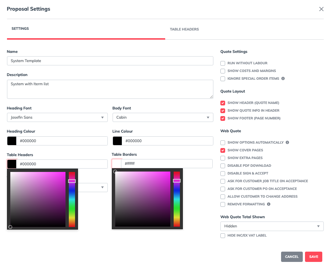Screen dimensions: 330x270
Task: Close the Proposal Settings dialog
Action: 321,9
